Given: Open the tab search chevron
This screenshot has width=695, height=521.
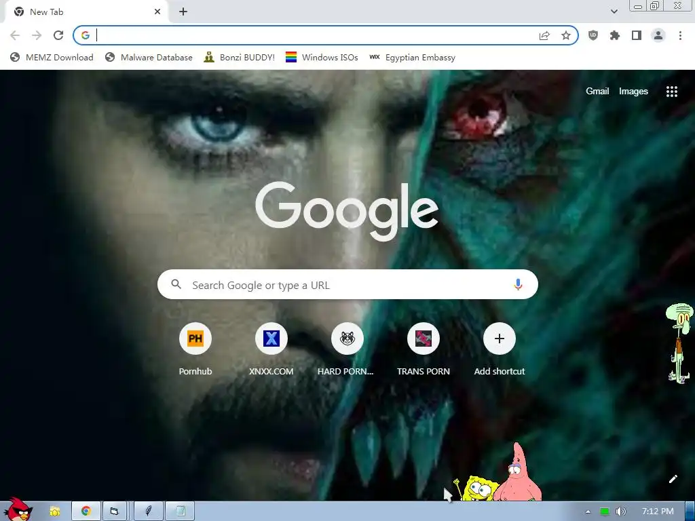Looking at the screenshot, I should click(x=614, y=12).
